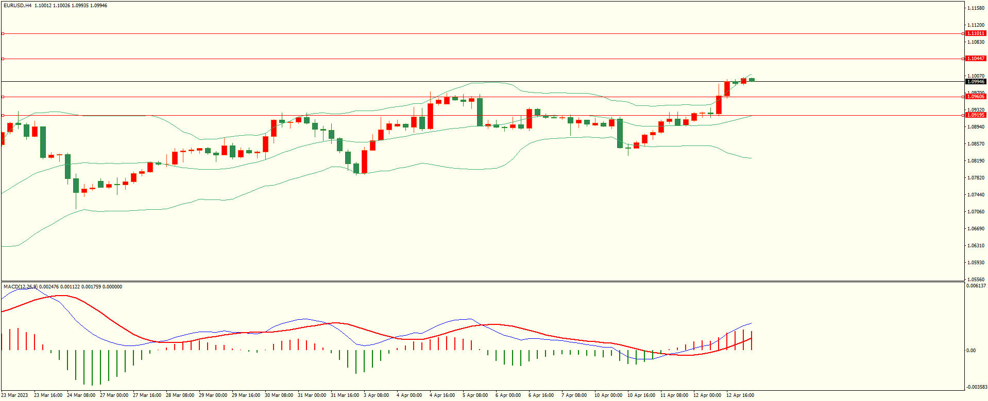
Task: Click the separator between chart and MACD panel
Action: coord(482,281)
